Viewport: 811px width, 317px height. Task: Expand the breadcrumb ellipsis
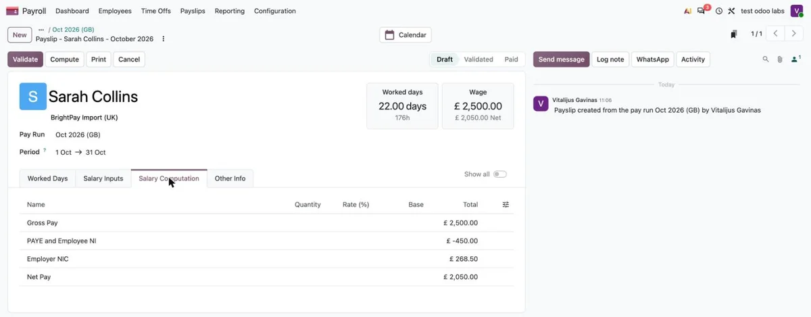pos(41,30)
